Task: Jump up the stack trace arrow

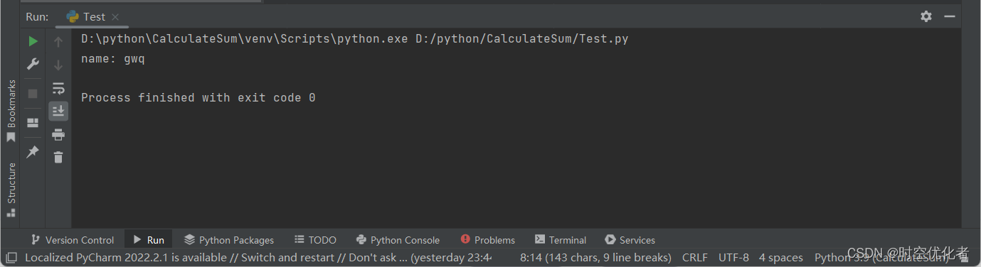Action: tap(58, 42)
